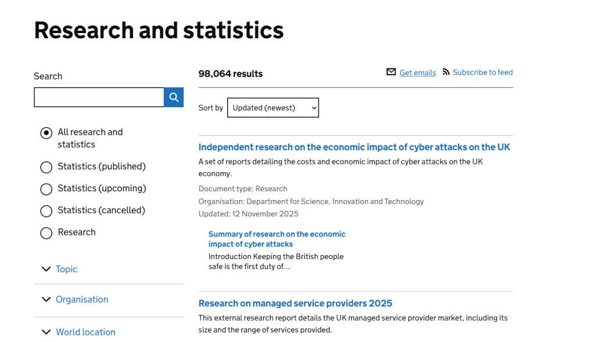Choose the Statistics (upcoming) radio option
This screenshot has height=342, width=595.
pos(46,189)
